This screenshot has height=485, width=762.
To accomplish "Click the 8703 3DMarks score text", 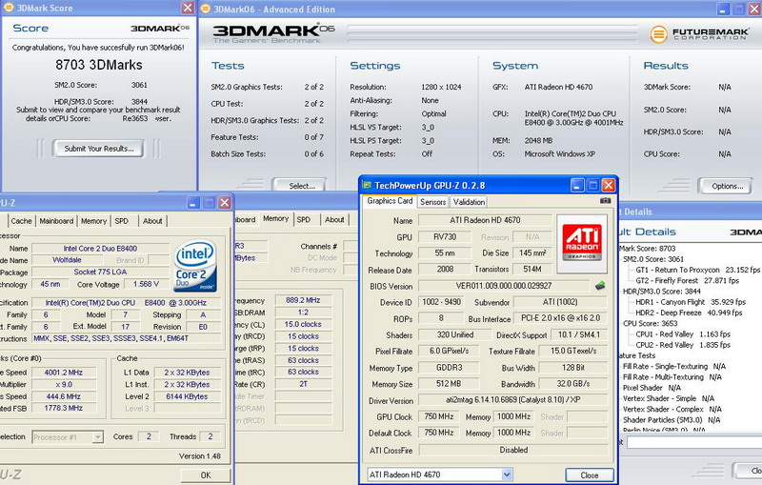I will pos(99,65).
